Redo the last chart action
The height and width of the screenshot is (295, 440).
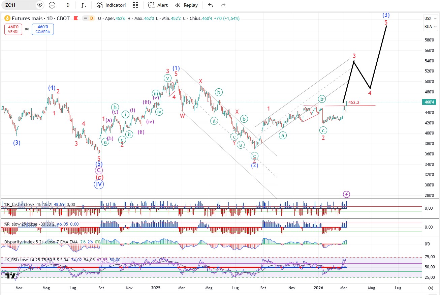223,5
